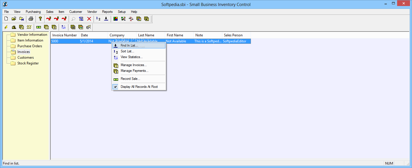This screenshot has width=412, height=168.
Task: Choose Record Sale from context menu
Action: click(x=139, y=79)
